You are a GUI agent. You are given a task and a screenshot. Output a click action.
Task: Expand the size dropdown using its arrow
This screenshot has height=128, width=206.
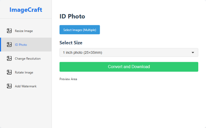click(193, 52)
